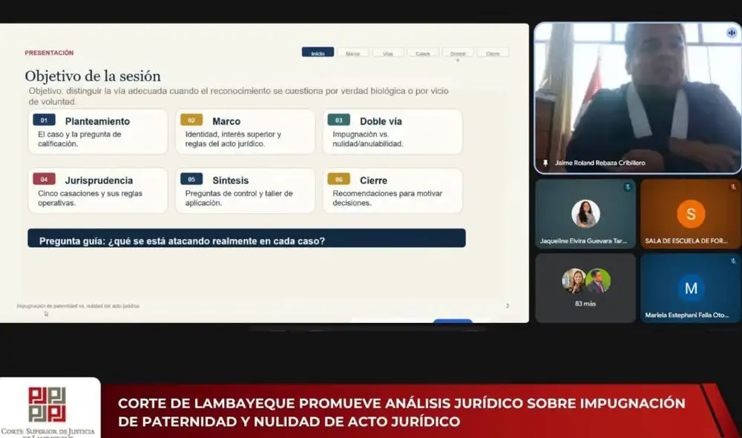Select the Pregunta guía dark banner

point(246,238)
